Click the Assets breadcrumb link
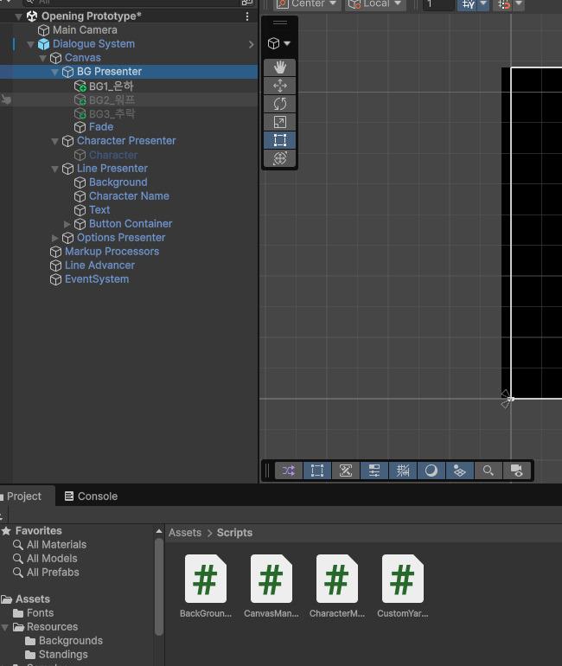The height and width of the screenshot is (666, 562). click(185, 533)
